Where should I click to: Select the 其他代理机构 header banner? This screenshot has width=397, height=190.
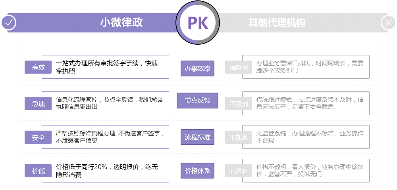click(303, 23)
